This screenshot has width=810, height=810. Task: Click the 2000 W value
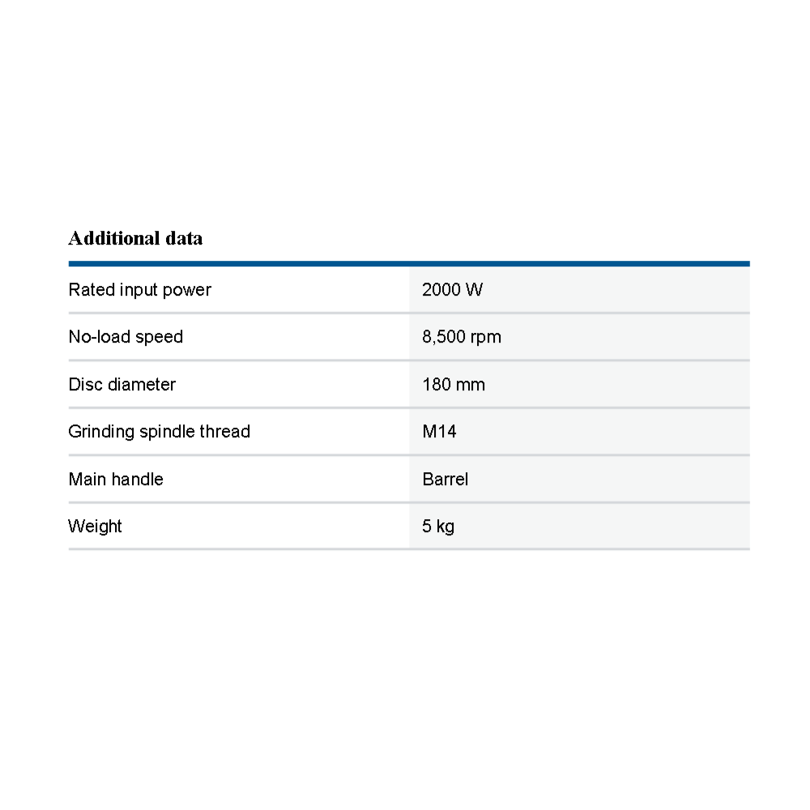pos(452,290)
